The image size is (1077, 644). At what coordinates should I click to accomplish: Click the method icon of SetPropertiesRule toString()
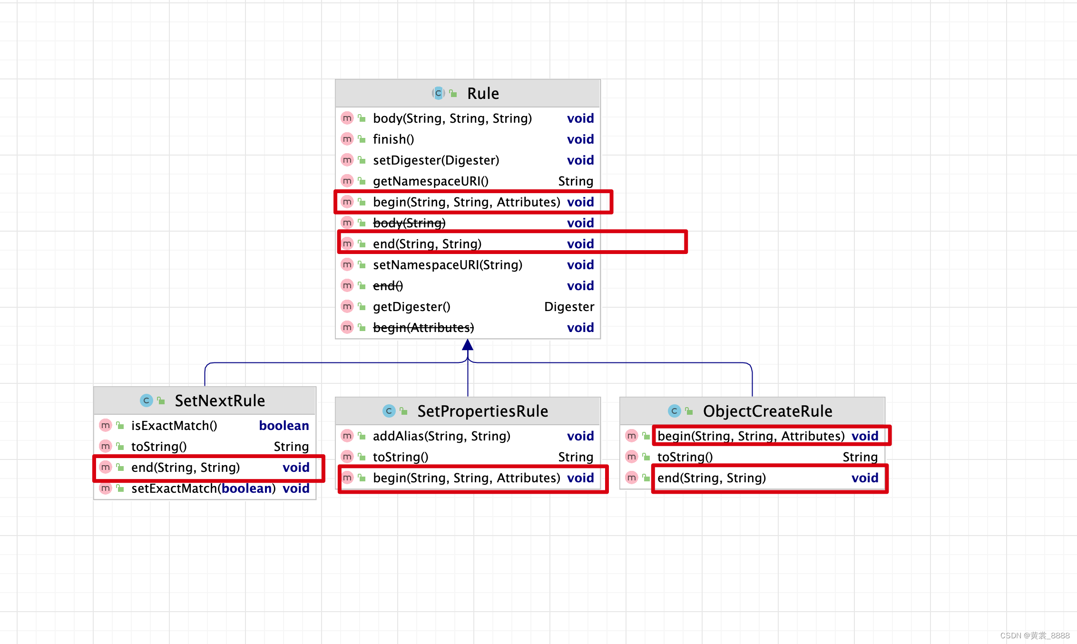tap(347, 457)
